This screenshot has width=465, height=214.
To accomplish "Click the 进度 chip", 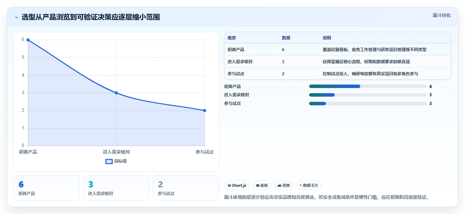I will [x=284, y=185].
